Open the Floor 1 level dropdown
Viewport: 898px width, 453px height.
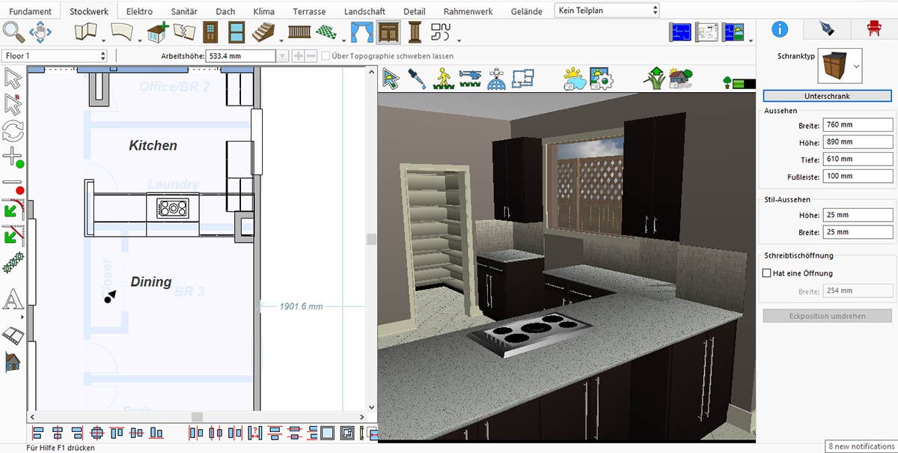tap(55, 56)
